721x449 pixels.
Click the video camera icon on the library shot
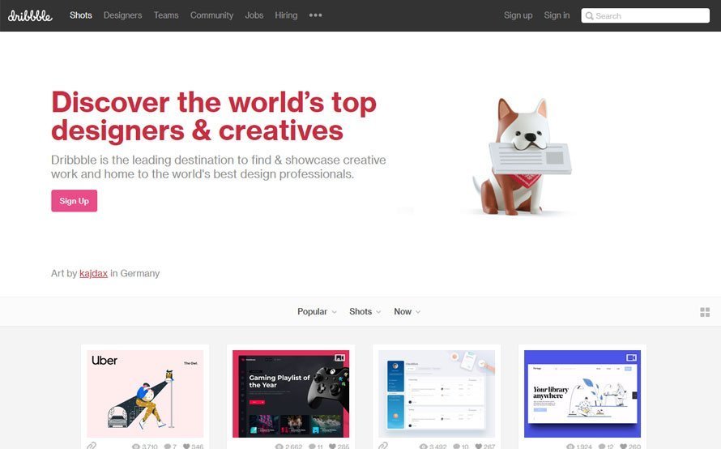(x=631, y=357)
